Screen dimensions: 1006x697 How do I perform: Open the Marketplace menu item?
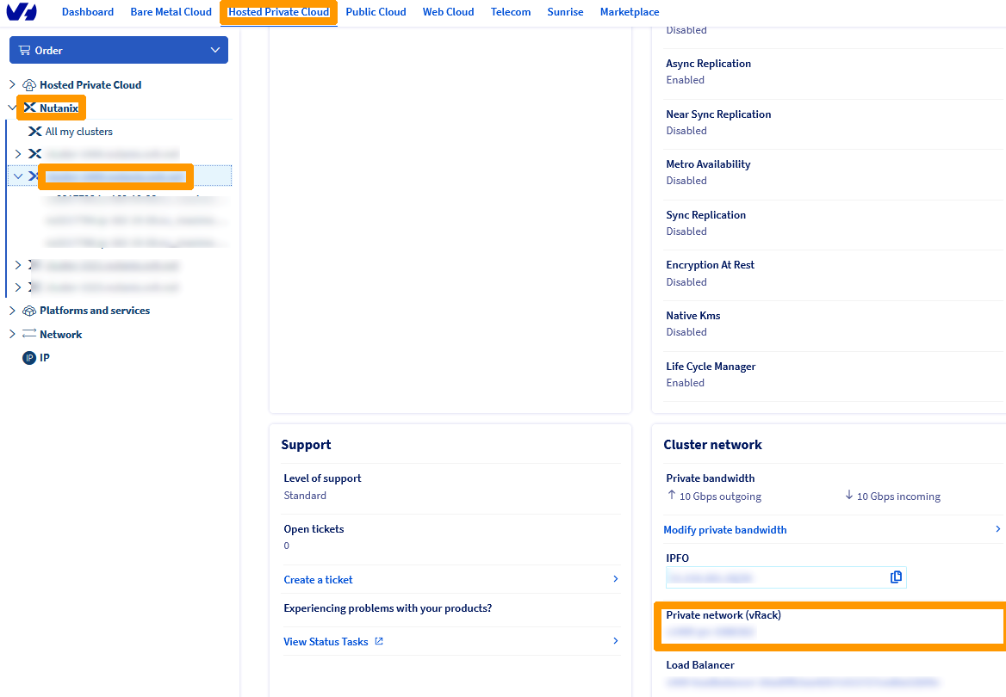(629, 11)
